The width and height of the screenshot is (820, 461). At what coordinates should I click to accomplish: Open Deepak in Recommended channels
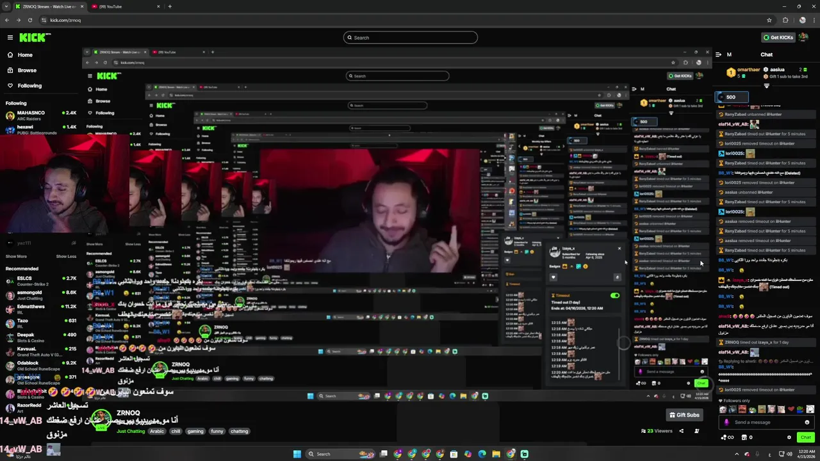(x=41, y=337)
